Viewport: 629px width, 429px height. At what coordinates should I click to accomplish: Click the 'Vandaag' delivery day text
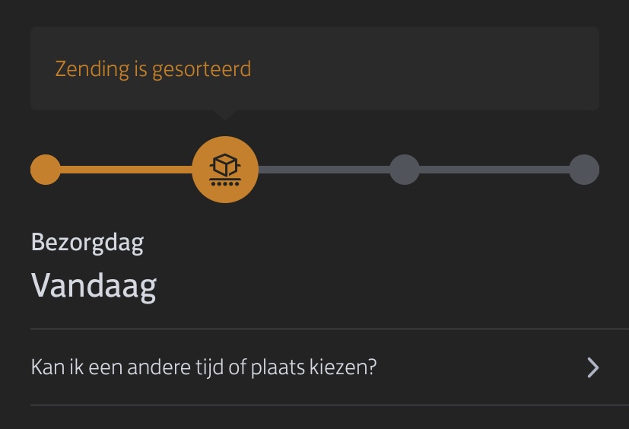point(94,286)
